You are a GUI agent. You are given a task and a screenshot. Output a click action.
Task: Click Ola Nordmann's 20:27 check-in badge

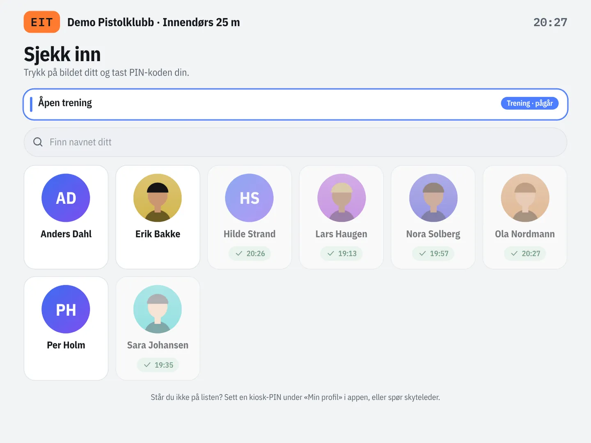[x=525, y=253]
